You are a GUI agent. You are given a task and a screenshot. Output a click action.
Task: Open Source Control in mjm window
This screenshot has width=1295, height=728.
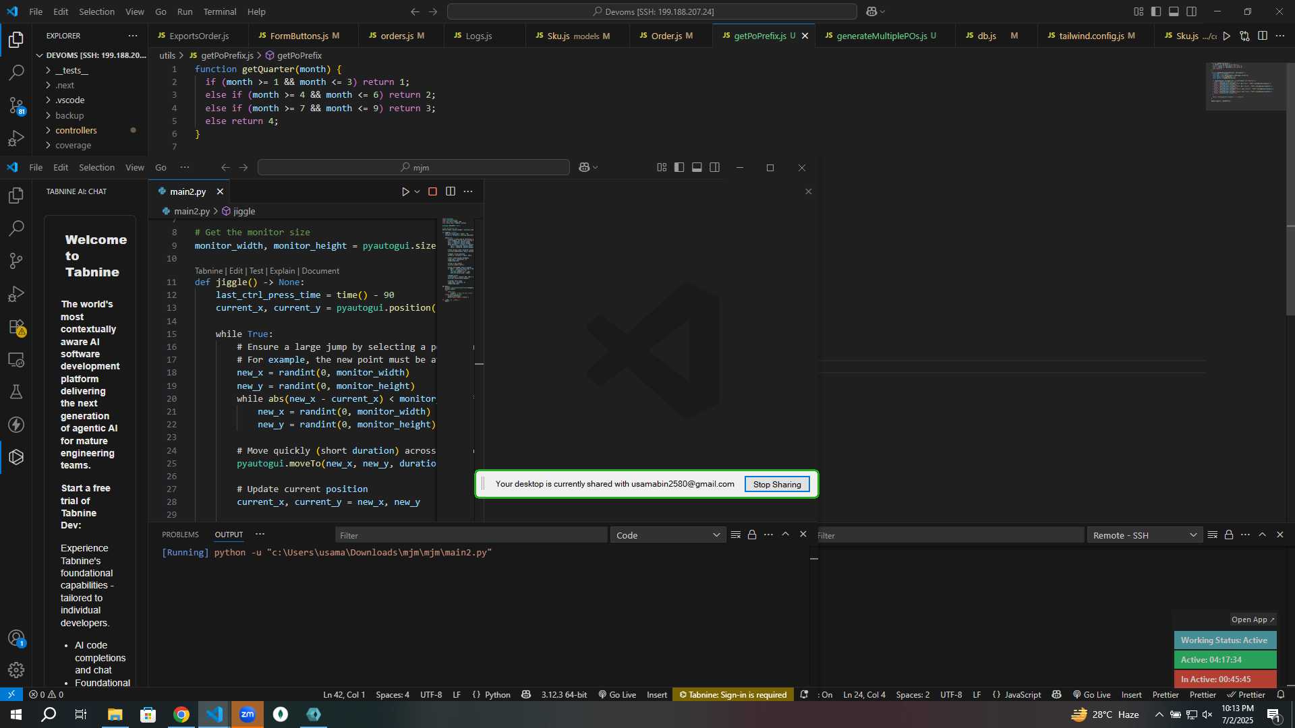tap(16, 261)
